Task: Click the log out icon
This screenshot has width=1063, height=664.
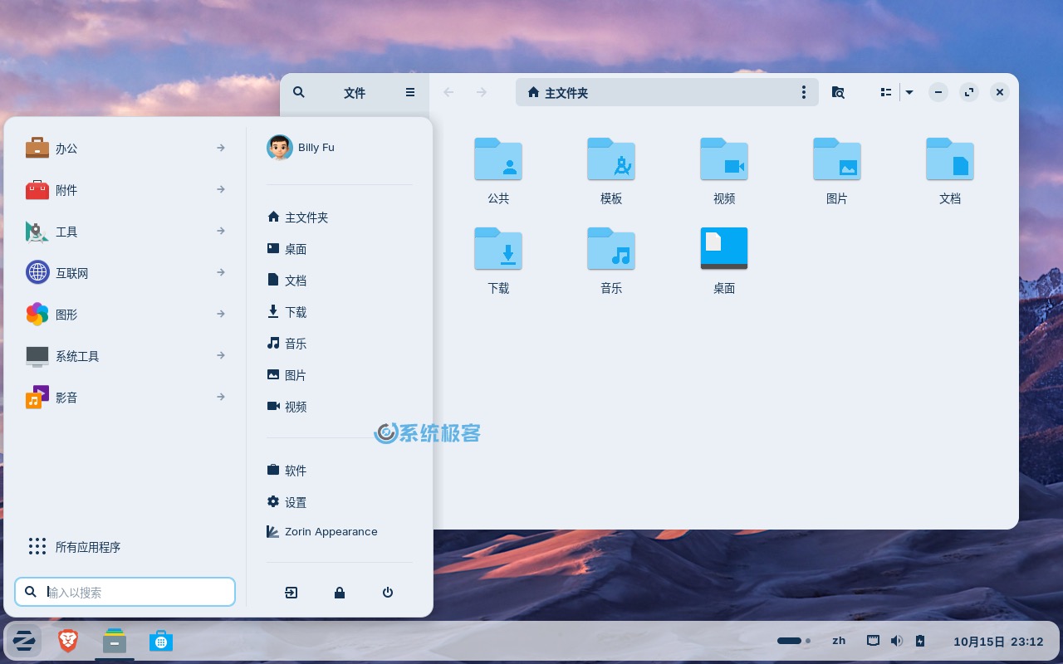Action: [x=291, y=593]
